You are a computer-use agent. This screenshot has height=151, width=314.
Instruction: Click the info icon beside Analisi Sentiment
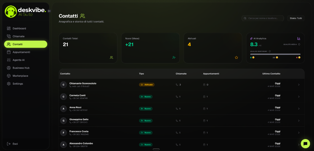pyautogui.click(x=269, y=51)
